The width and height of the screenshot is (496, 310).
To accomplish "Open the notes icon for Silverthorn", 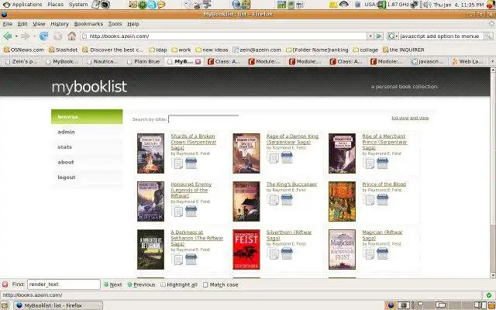I will point(273,254).
